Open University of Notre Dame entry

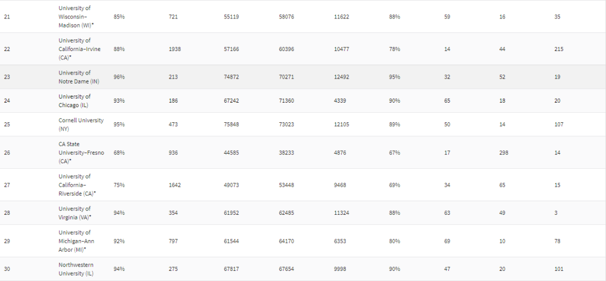tap(79, 77)
